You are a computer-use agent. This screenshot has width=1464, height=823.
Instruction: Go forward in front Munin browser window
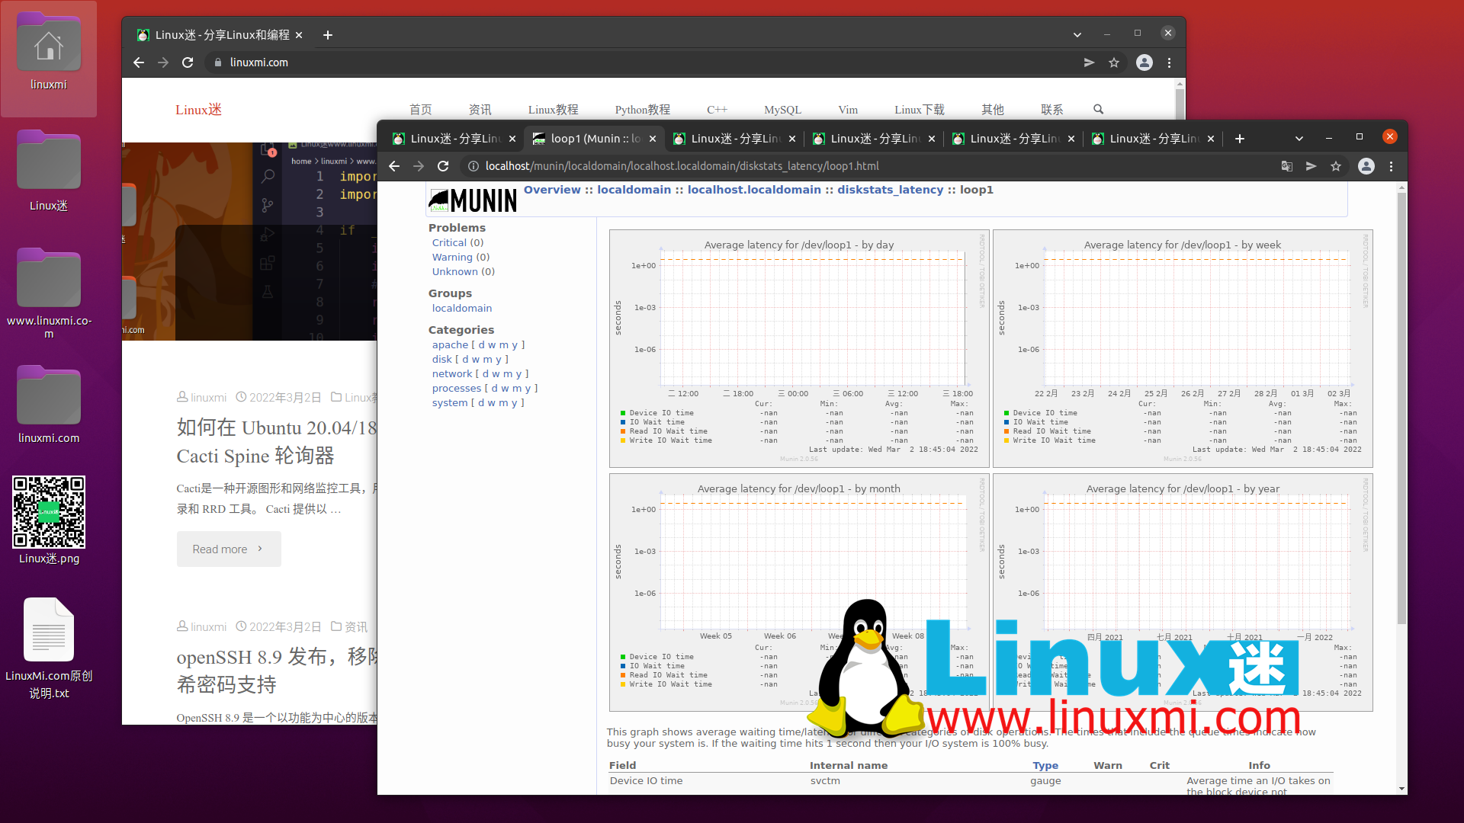tap(419, 166)
